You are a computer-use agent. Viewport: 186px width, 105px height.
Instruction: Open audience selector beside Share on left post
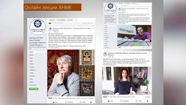click(x=92, y=102)
